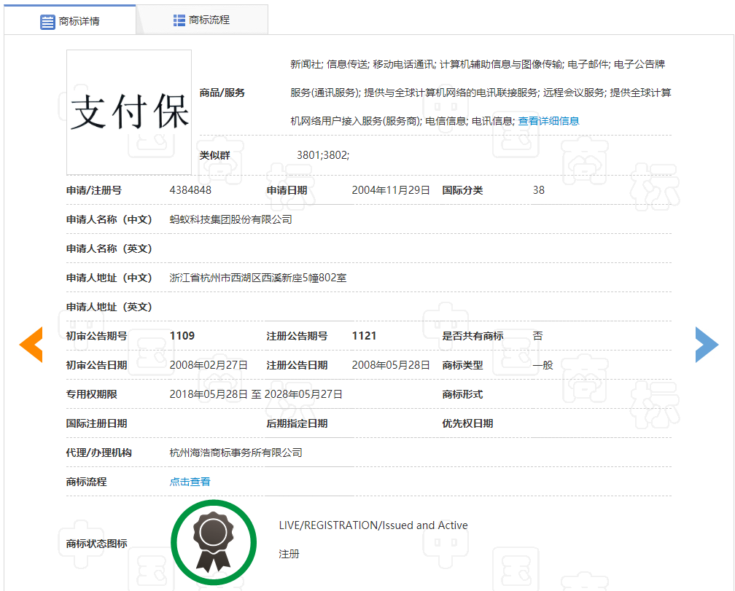
Task: Go to previous trademark with orange arrow
Action: point(31,345)
